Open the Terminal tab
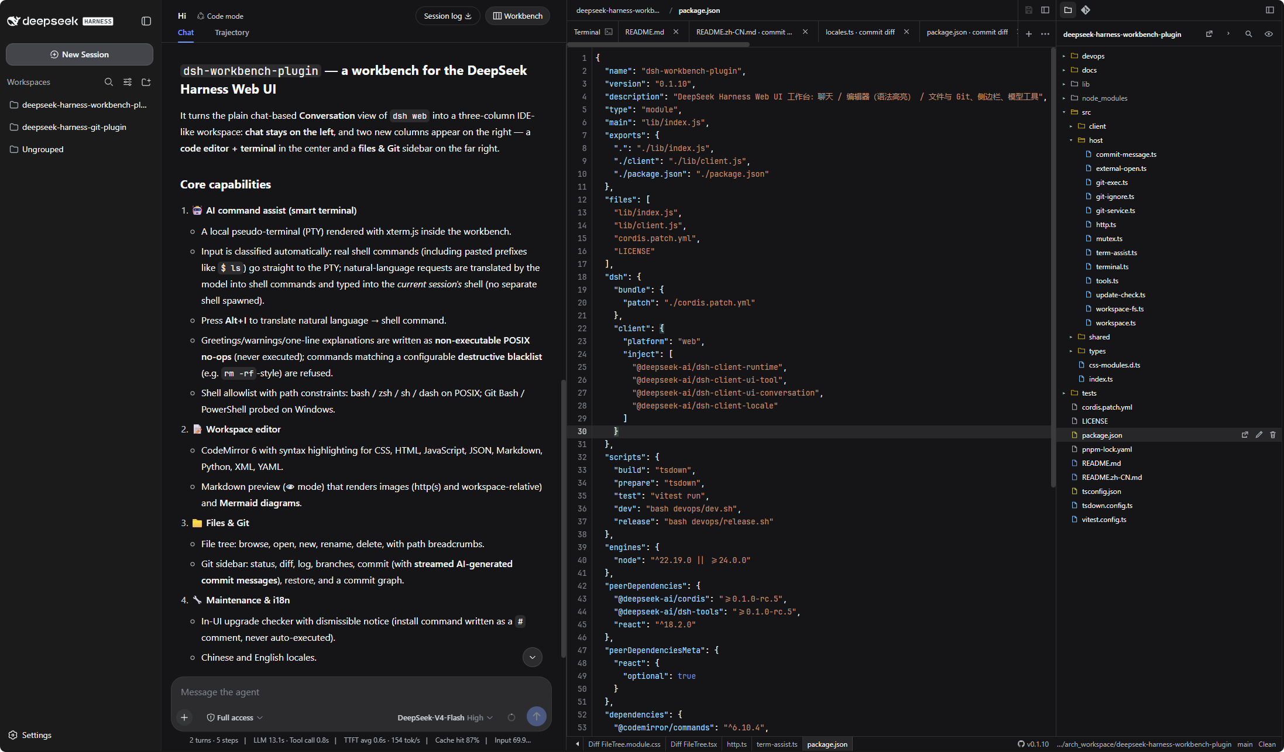Image resolution: width=1284 pixels, height=752 pixels. (x=593, y=32)
